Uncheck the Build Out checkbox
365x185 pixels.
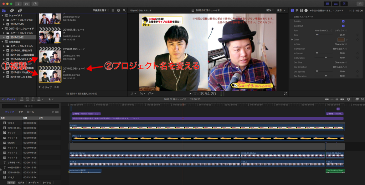tap(343, 26)
